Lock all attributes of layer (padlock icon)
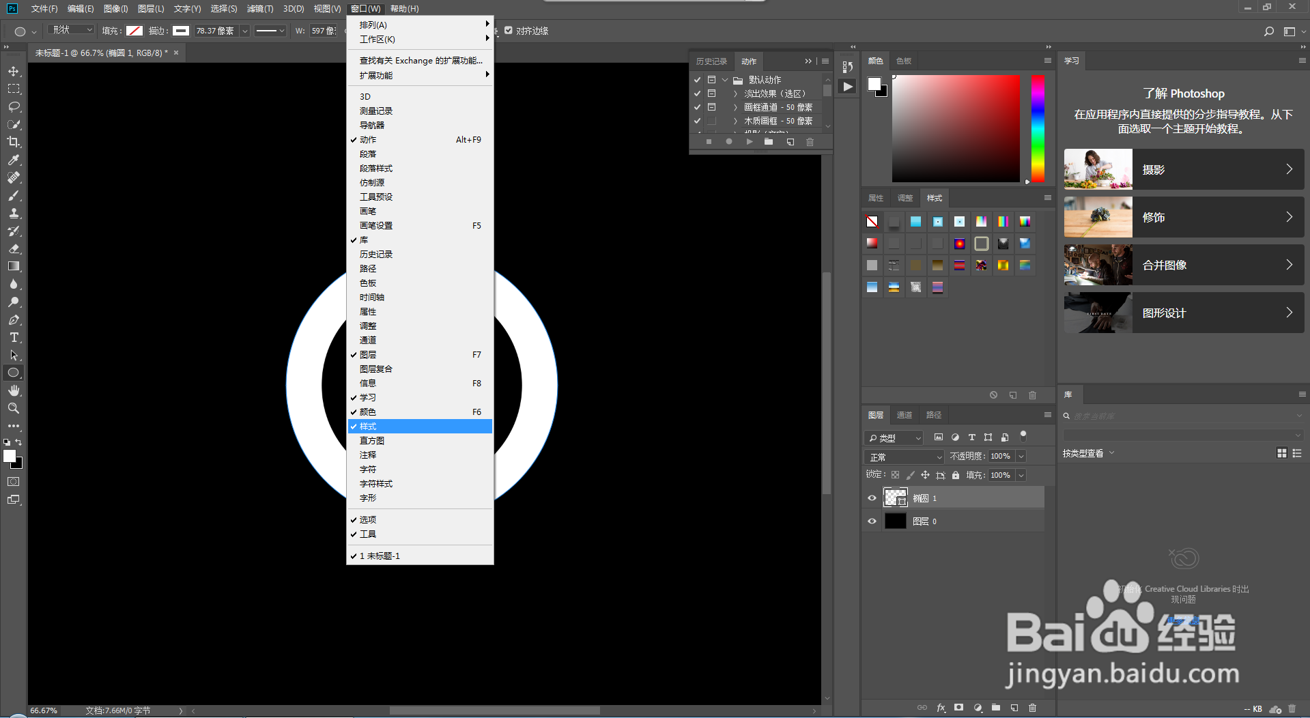This screenshot has height=718, width=1310. click(956, 475)
